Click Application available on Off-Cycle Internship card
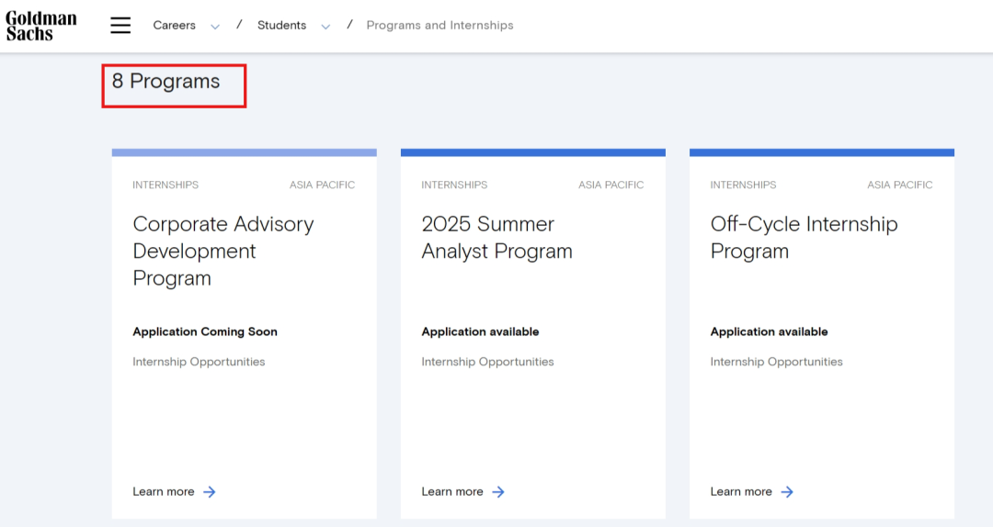 (769, 331)
